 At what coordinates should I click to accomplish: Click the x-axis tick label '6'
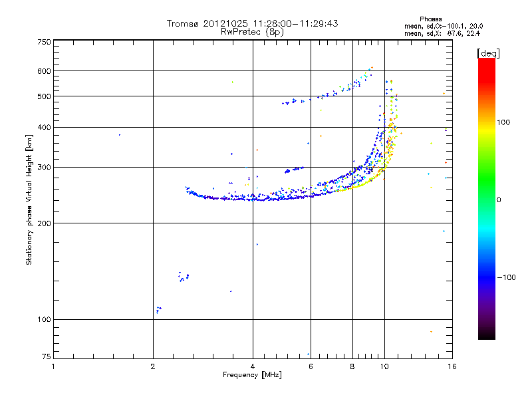click(x=311, y=366)
